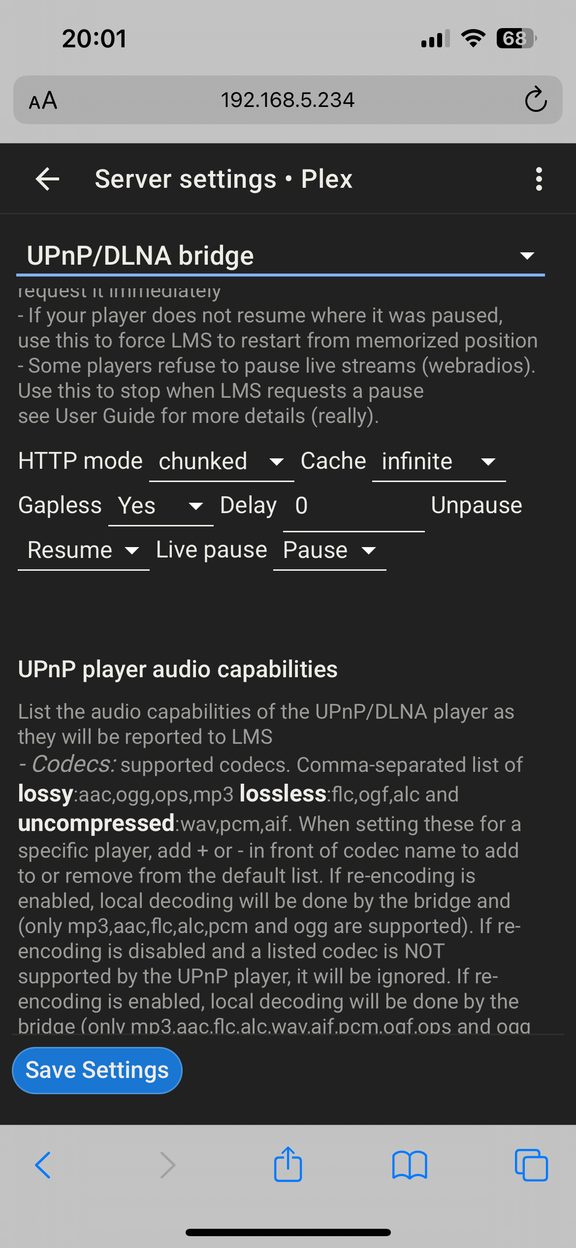Screen dimensions: 576x1248
Task: Tap the home indicator bar
Action: coord(288,1232)
